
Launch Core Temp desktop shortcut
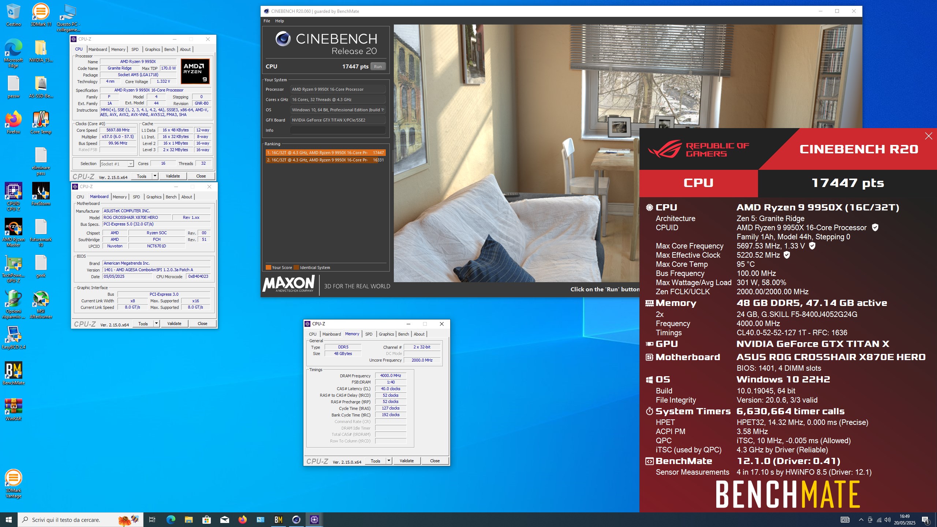tap(41, 122)
